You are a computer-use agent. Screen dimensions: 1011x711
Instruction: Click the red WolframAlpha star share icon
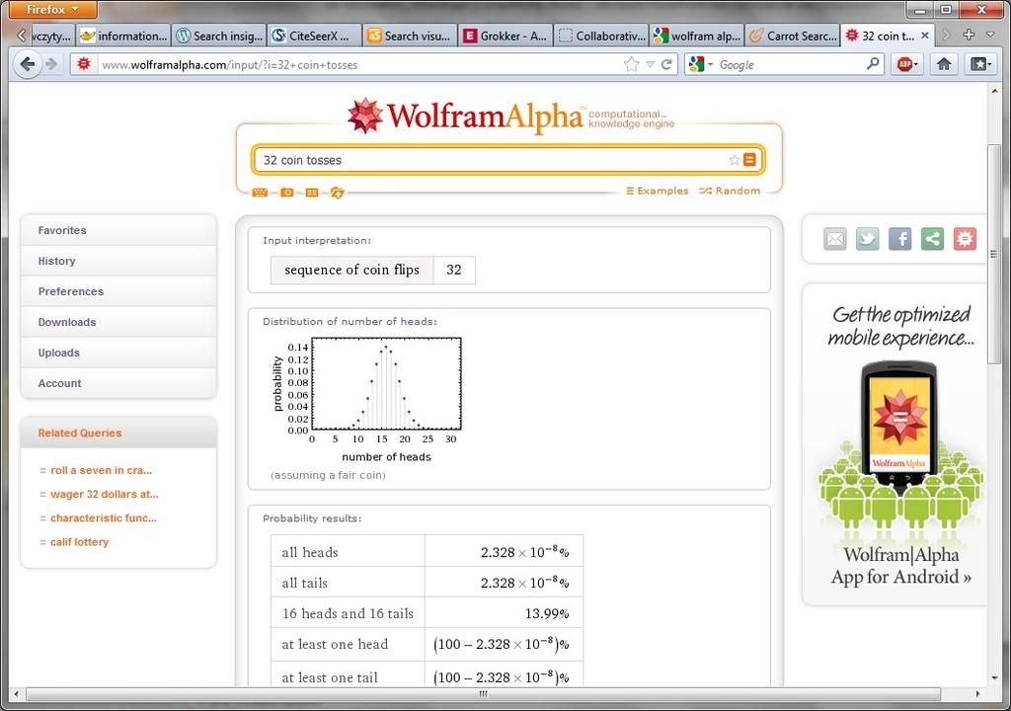(965, 239)
